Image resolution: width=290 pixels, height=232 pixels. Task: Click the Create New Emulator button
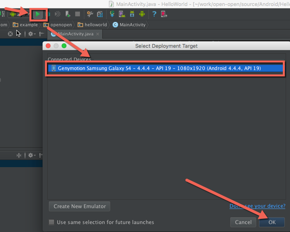[x=79, y=206]
